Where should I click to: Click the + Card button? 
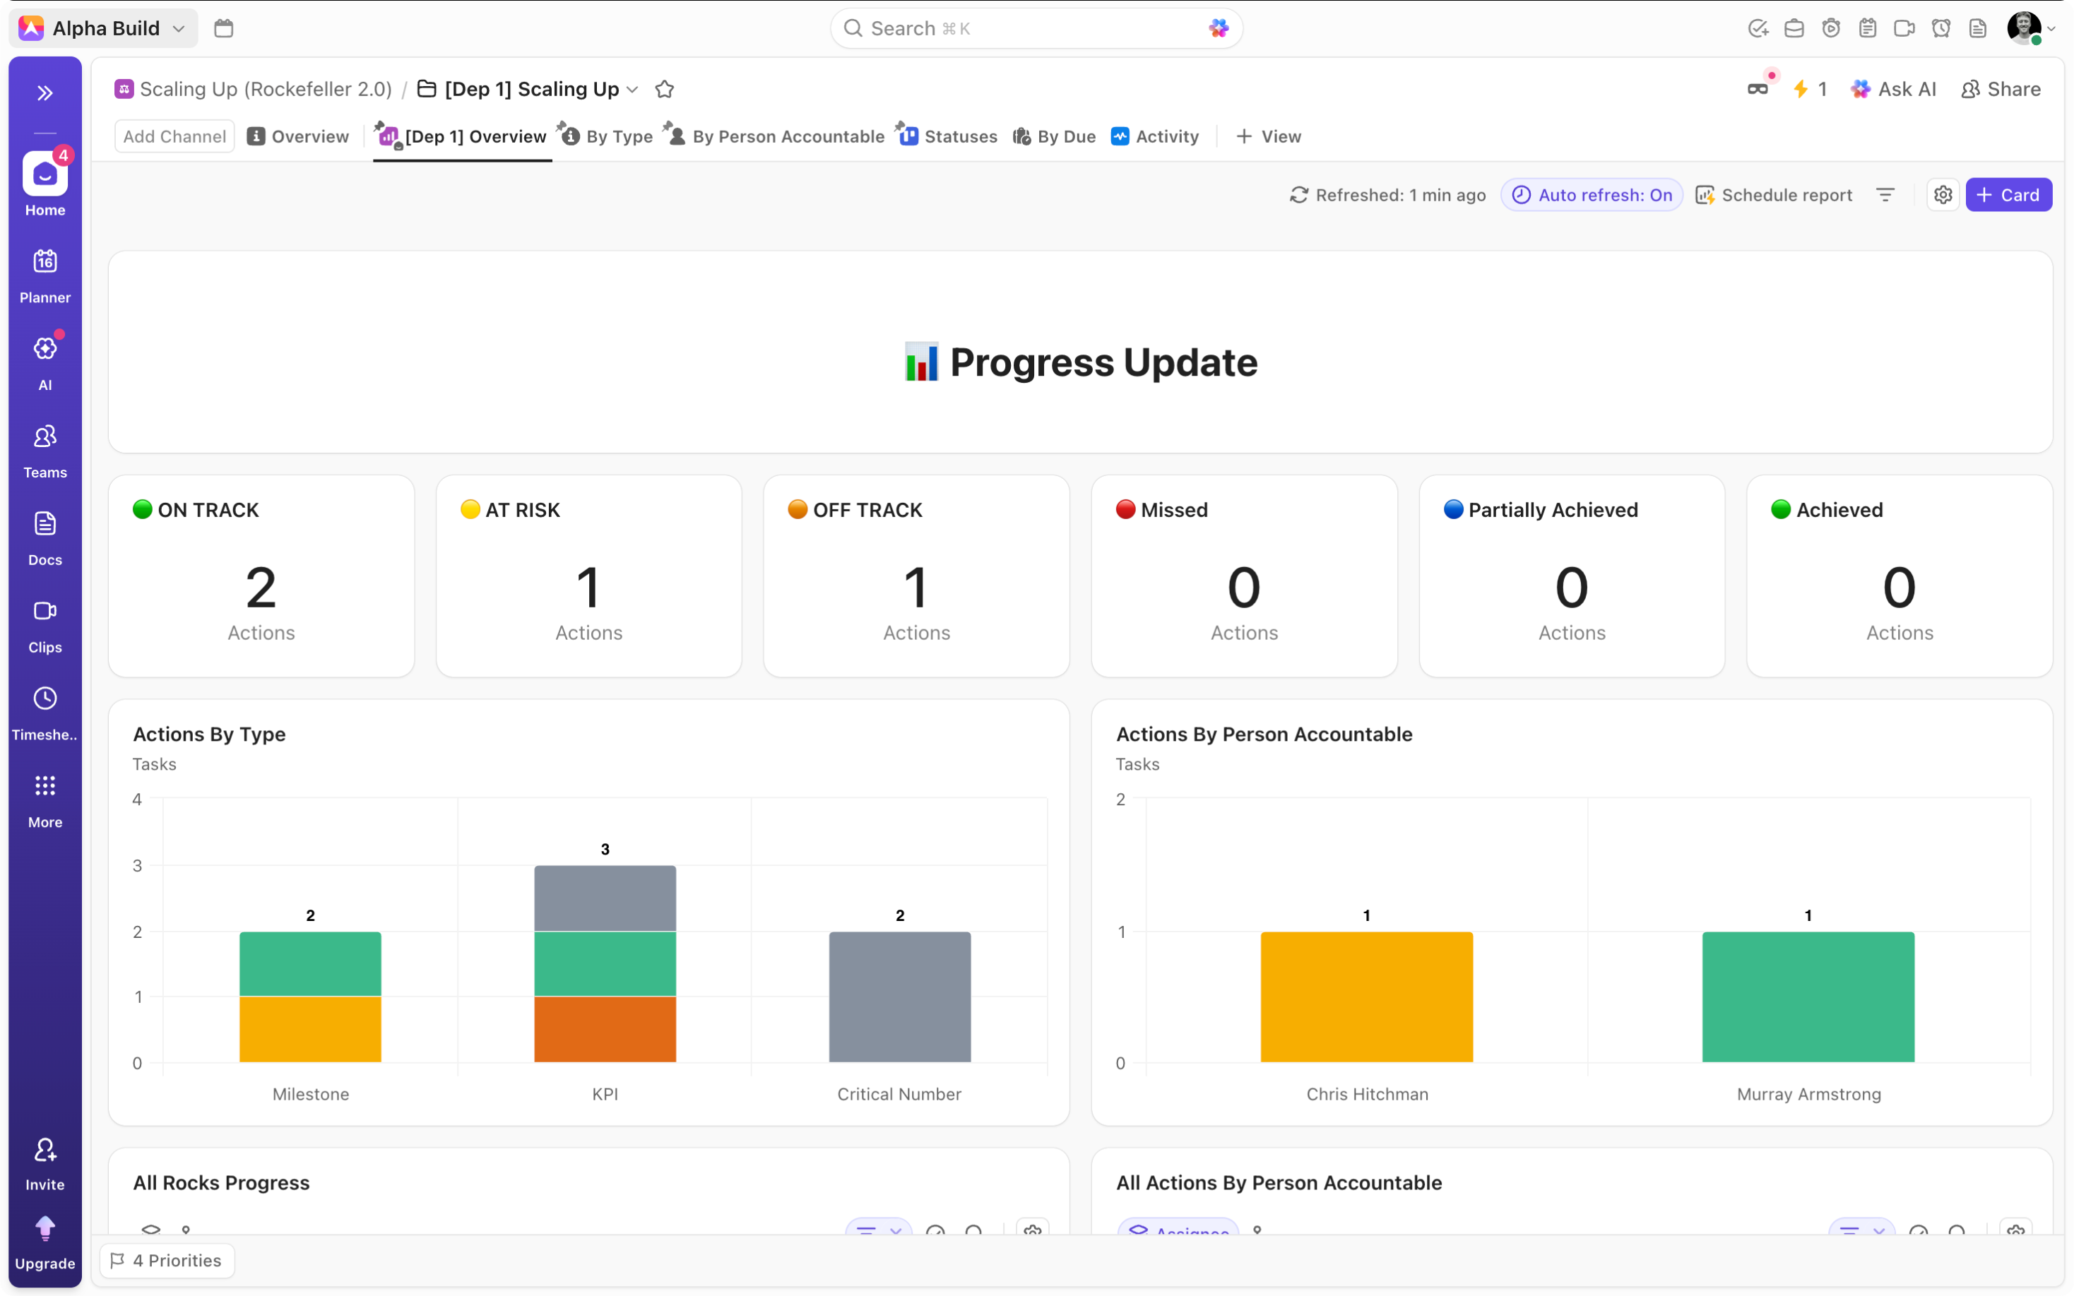pyautogui.click(x=2008, y=196)
